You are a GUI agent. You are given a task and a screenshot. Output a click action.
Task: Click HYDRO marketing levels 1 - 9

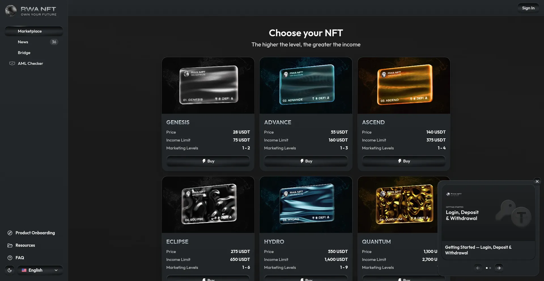344,267
